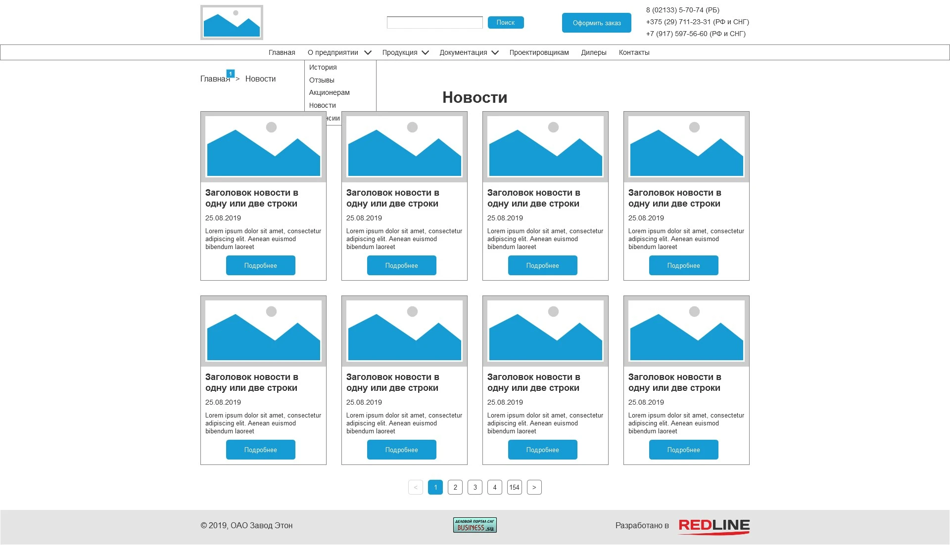The height and width of the screenshot is (545, 950).
Task: Open the Главная menu item in the navigation bar
Action: pyautogui.click(x=282, y=52)
